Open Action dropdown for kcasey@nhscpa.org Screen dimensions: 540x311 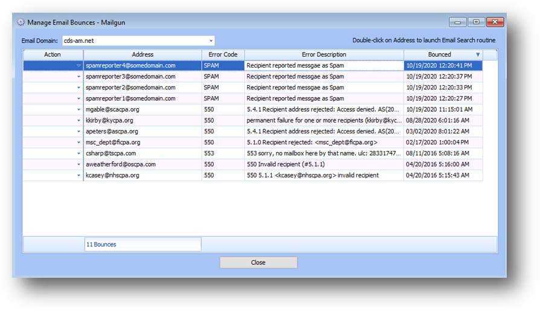(x=79, y=176)
